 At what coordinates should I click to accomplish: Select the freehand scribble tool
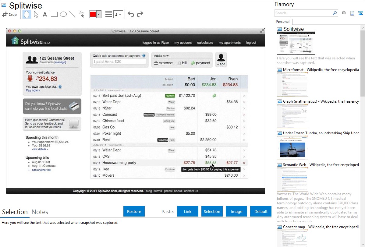coord(82,14)
